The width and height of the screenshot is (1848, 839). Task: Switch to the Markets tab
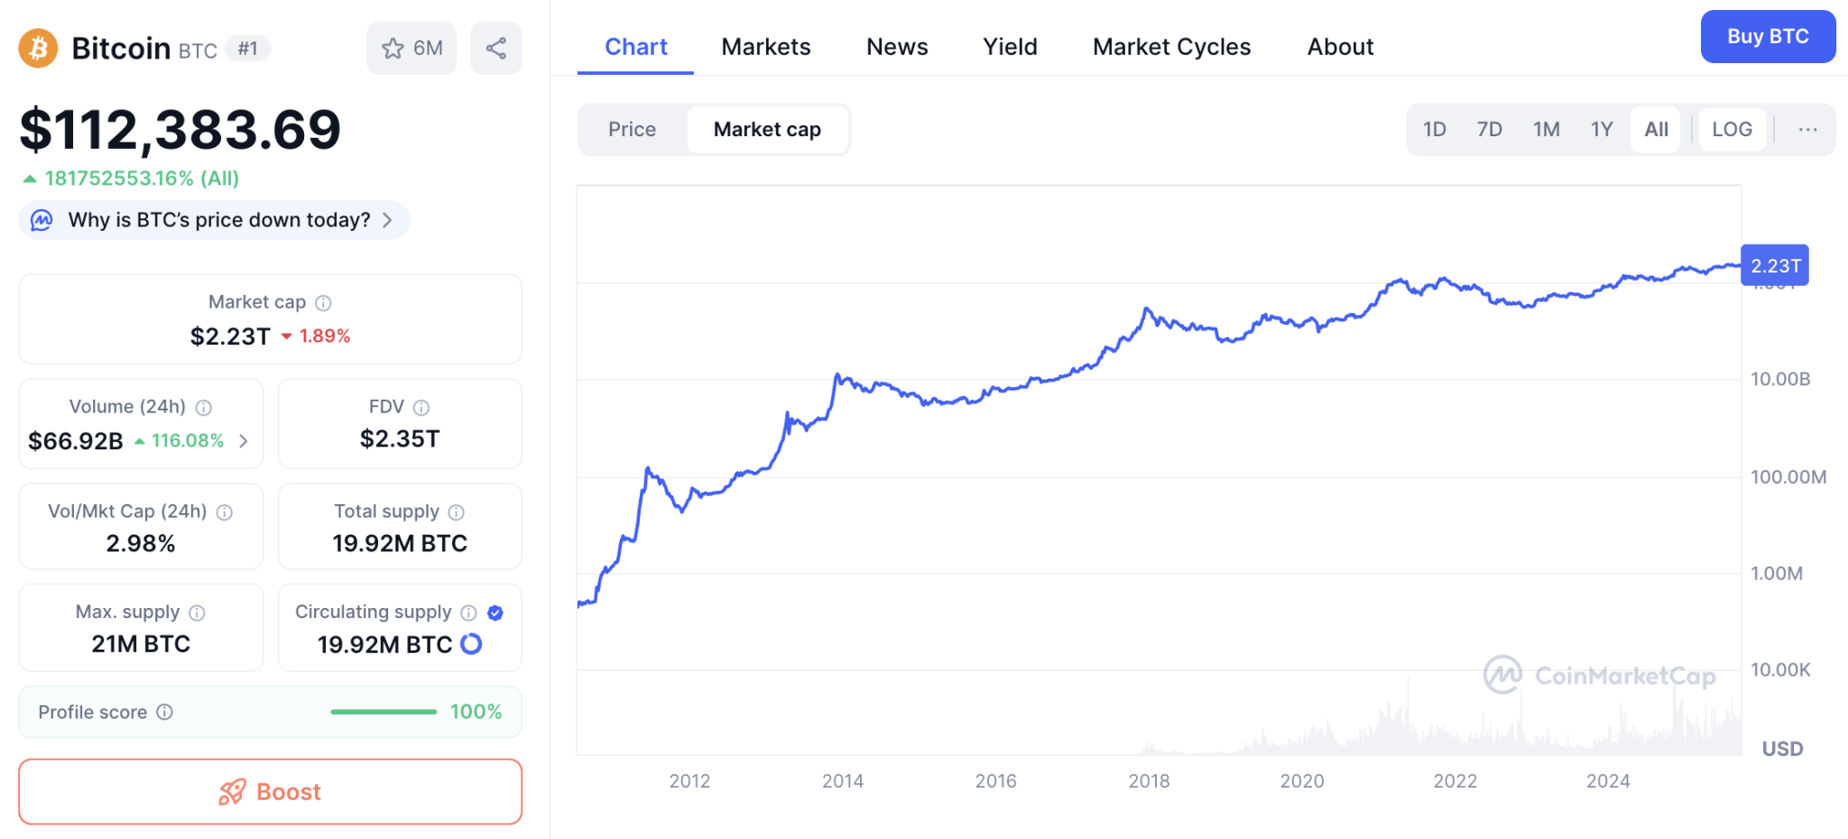[765, 46]
